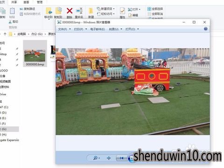224x168 pixels.
Task: Expand breadcrumb arrow after This PC
Action: pos(28,34)
